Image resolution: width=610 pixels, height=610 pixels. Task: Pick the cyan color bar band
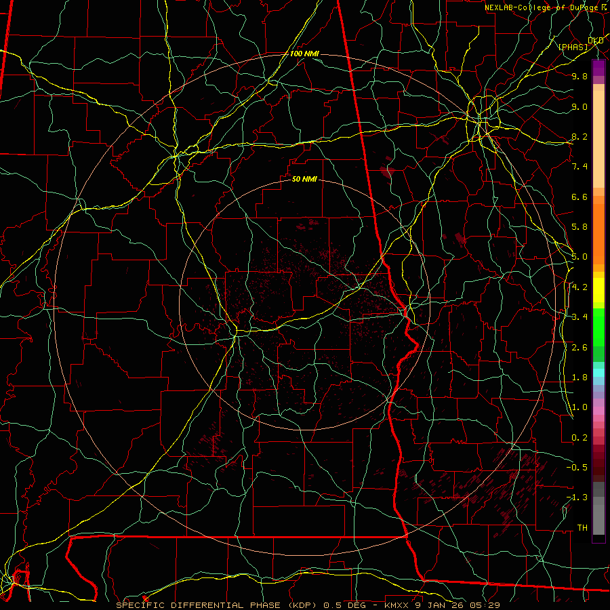pyautogui.click(x=598, y=373)
